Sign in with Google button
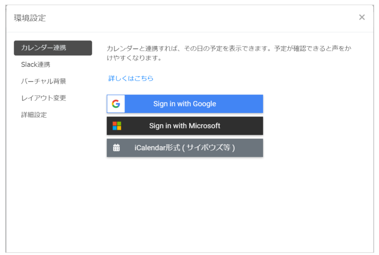The image size is (379, 255). point(185,104)
